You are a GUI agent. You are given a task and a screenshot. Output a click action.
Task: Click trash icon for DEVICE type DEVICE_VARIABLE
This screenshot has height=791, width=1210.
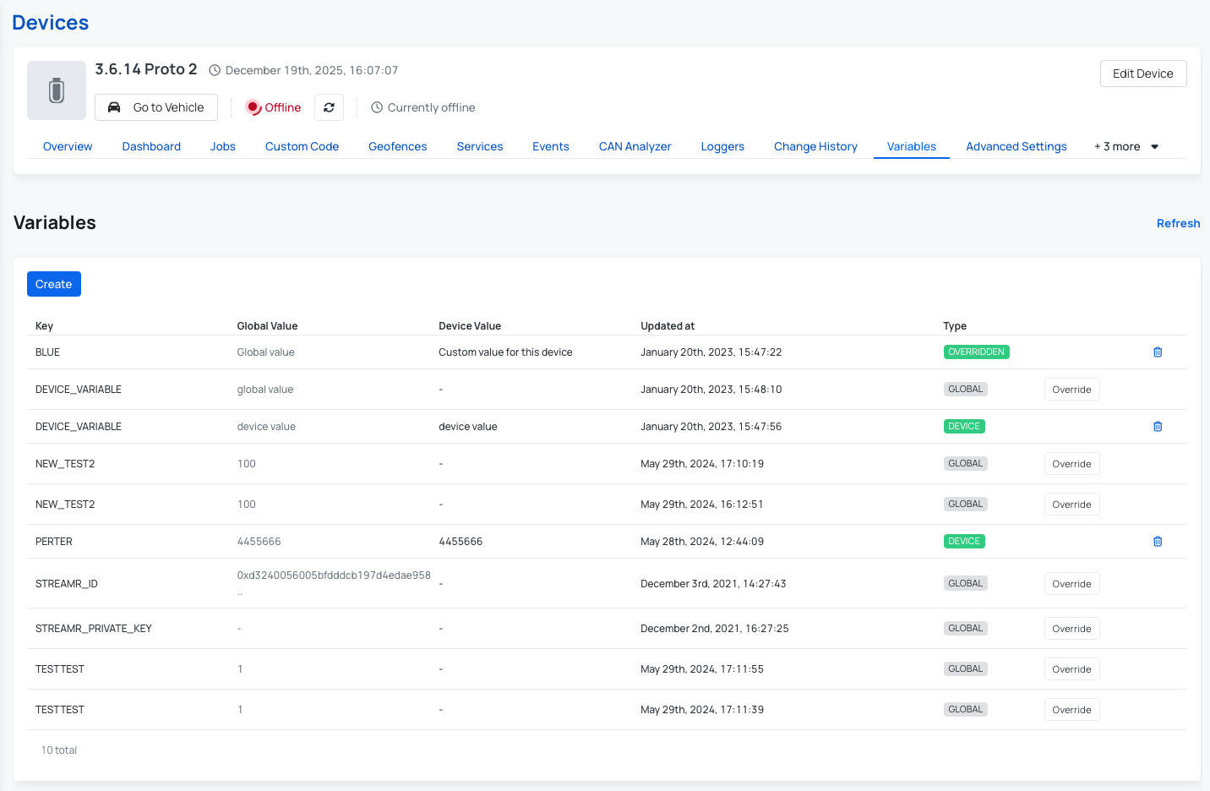click(1158, 427)
